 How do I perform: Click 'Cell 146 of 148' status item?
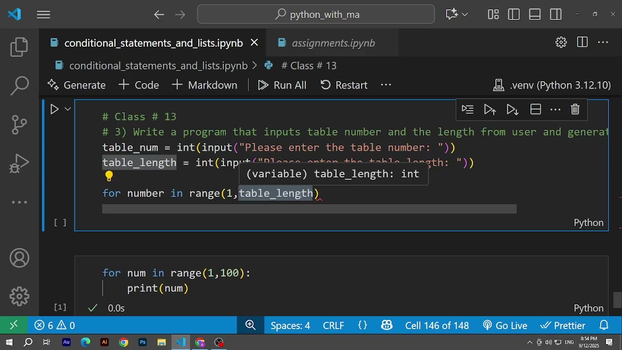pyautogui.click(x=437, y=326)
